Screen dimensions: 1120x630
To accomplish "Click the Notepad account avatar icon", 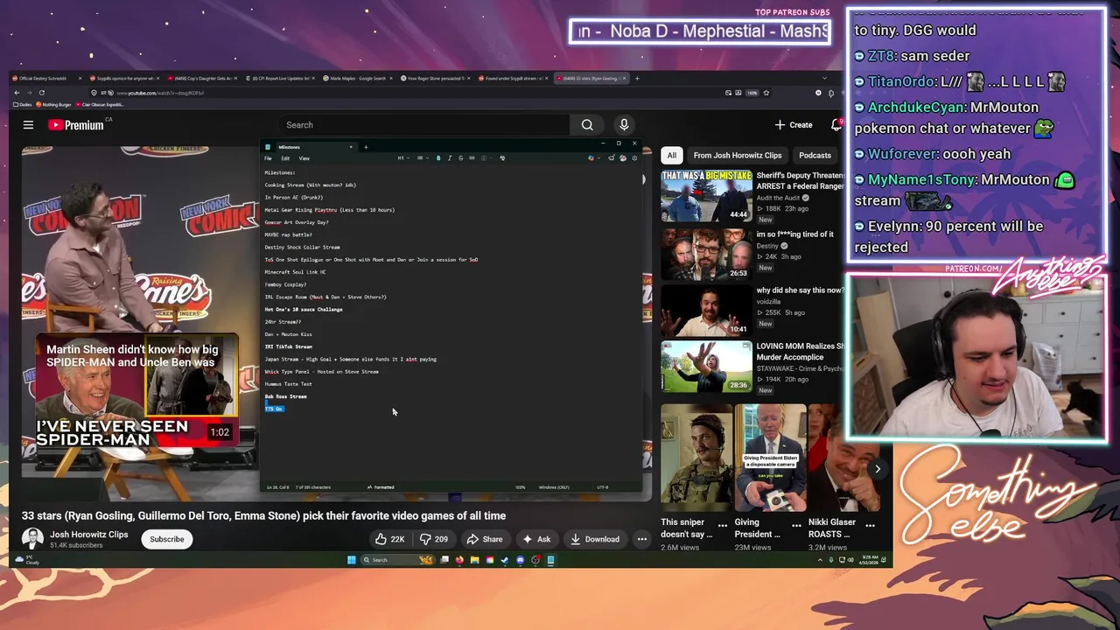I will tap(623, 158).
